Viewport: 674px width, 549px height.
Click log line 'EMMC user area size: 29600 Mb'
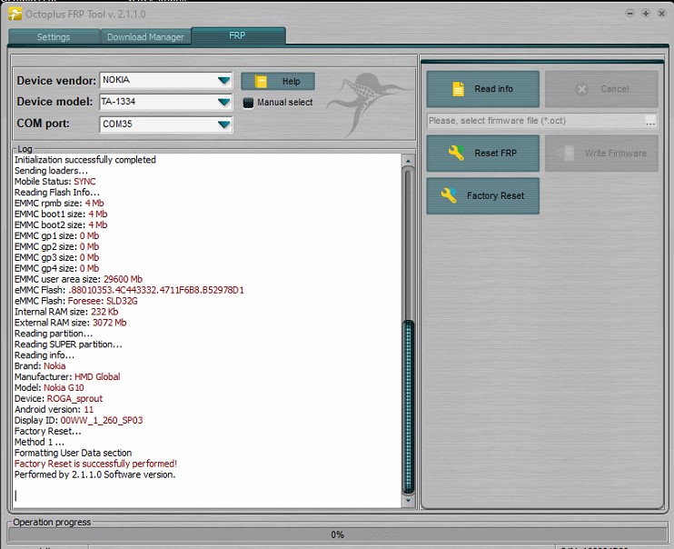[78, 279]
